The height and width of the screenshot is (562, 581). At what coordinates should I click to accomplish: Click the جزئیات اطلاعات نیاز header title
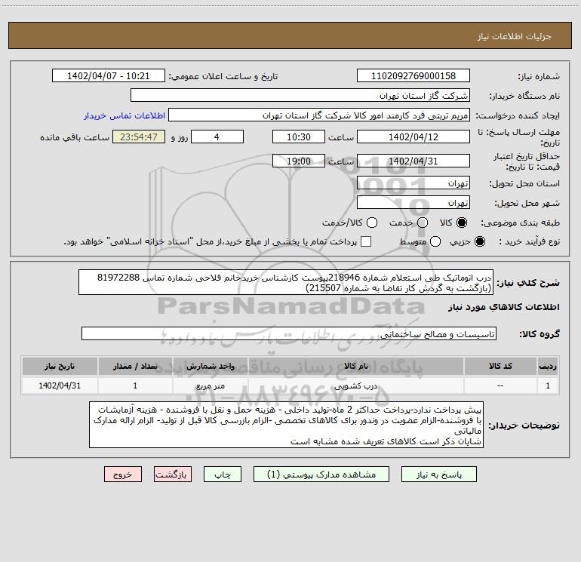tap(514, 36)
